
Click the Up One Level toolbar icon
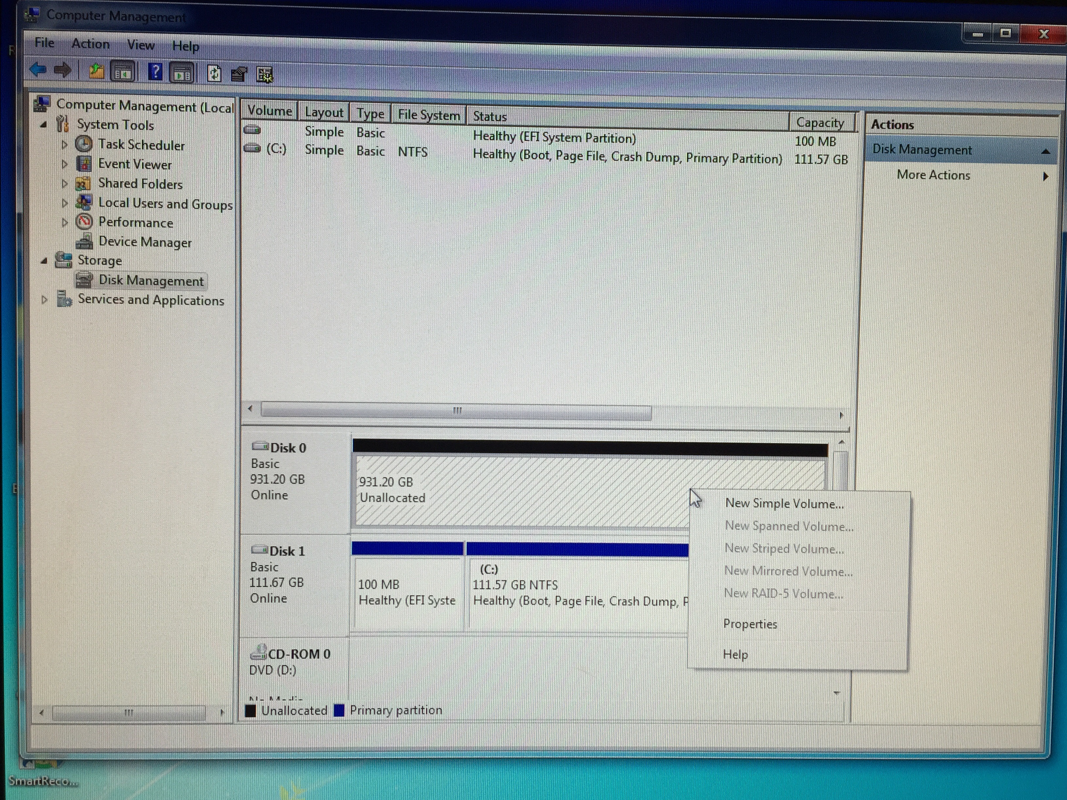coord(96,71)
